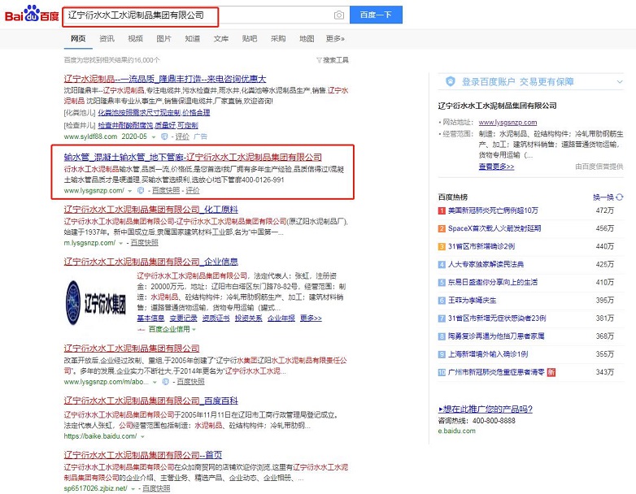Image resolution: width=636 pixels, height=494 pixels.
Task: Open 搜索工具 filter
Action: 333,60
